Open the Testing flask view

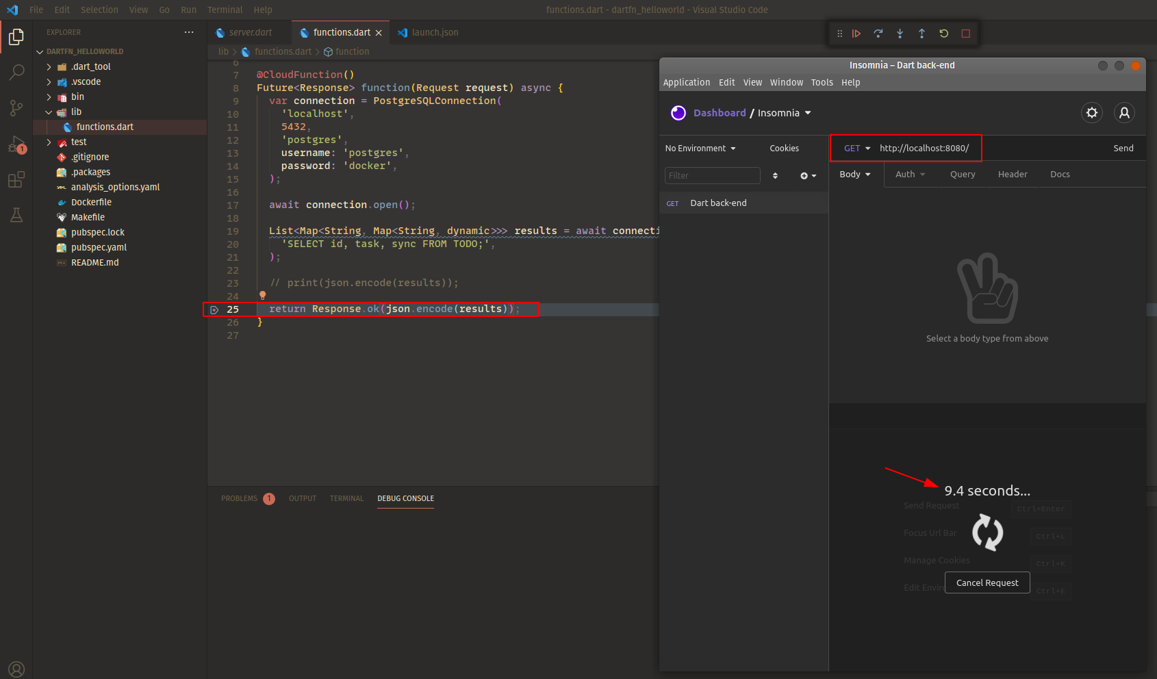click(16, 215)
